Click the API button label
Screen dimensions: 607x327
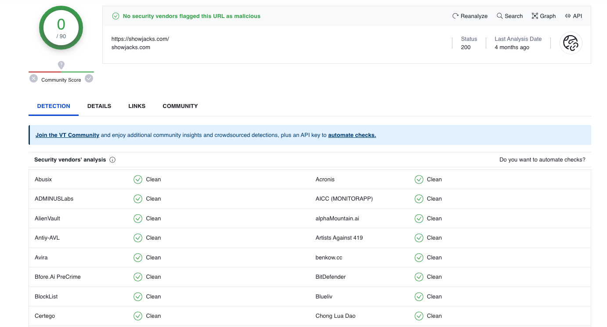click(578, 16)
